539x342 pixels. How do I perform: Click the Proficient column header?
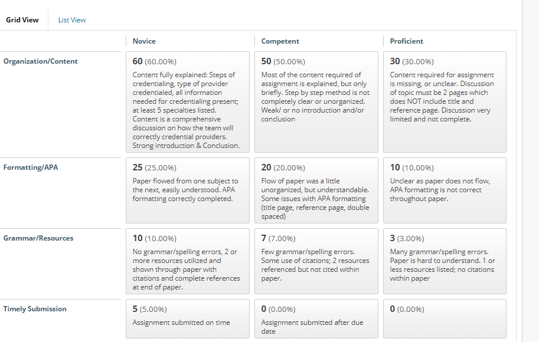coord(406,41)
